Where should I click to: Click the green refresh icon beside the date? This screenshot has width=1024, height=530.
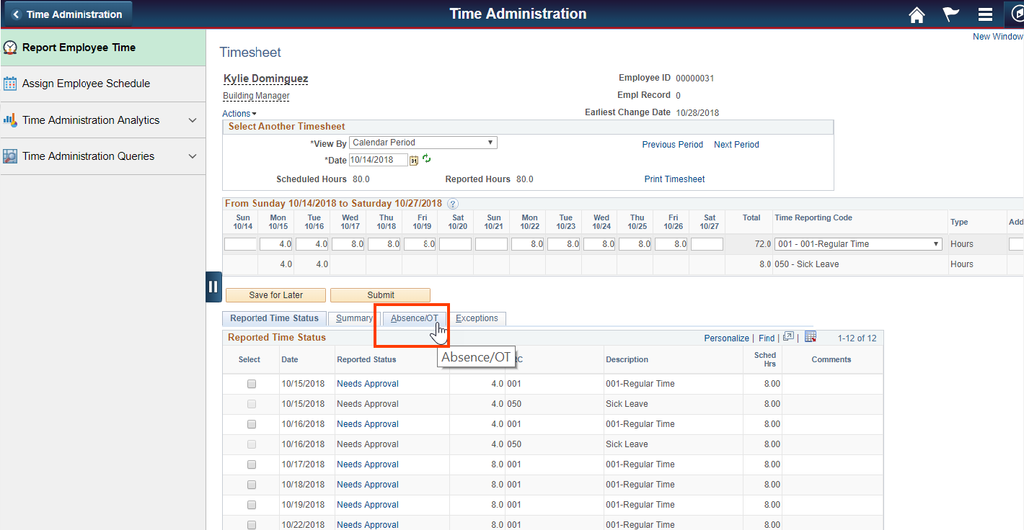[426, 159]
